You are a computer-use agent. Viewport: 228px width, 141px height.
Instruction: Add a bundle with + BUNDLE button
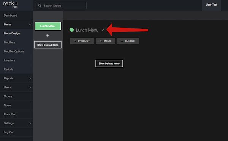(128, 41)
